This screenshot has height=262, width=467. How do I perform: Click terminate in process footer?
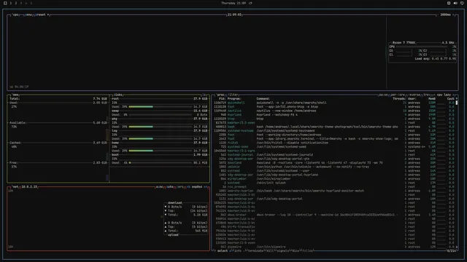tap(255, 251)
